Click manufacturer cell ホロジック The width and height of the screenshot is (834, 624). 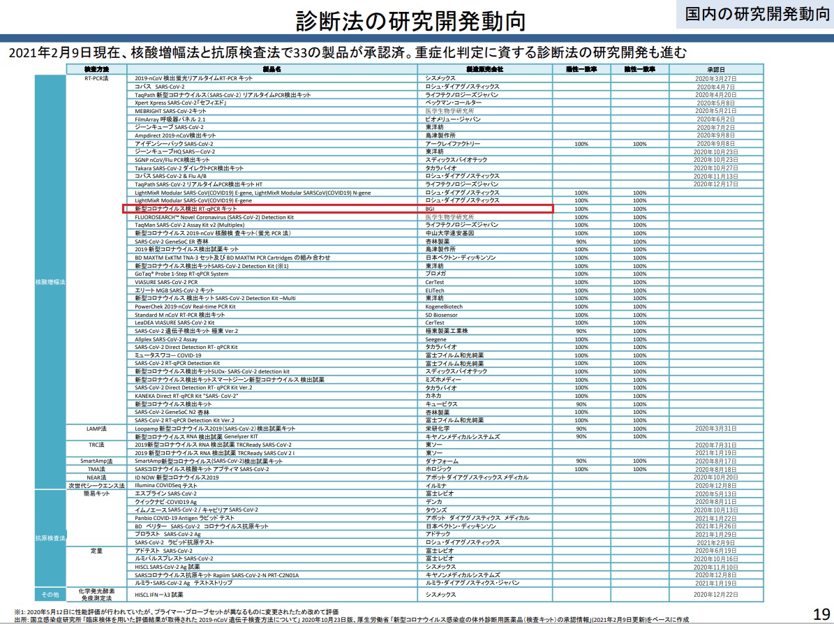pos(438,469)
